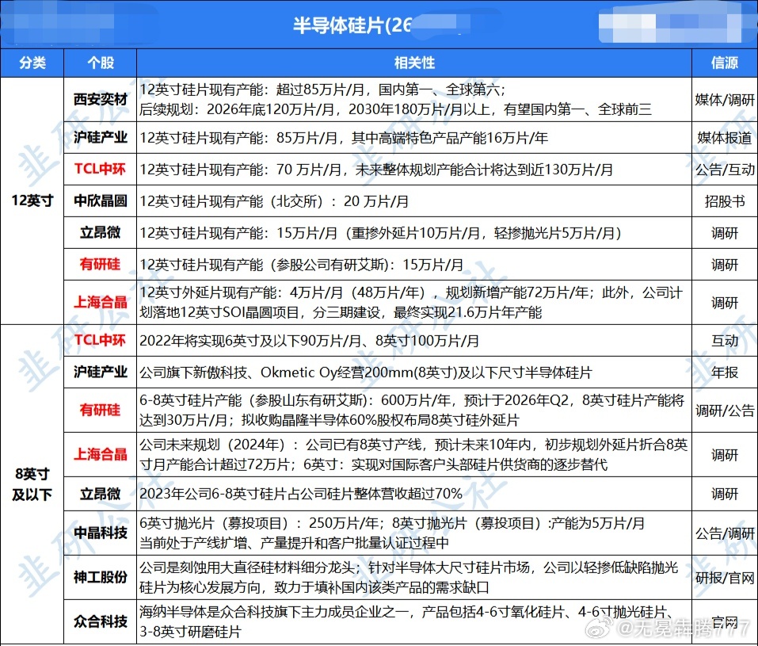Image resolution: width=758 pixels, height=646 pixels.
Task: Click text '2022年将实现6英寸及以下90万片/月'
Action: (250, 341)
